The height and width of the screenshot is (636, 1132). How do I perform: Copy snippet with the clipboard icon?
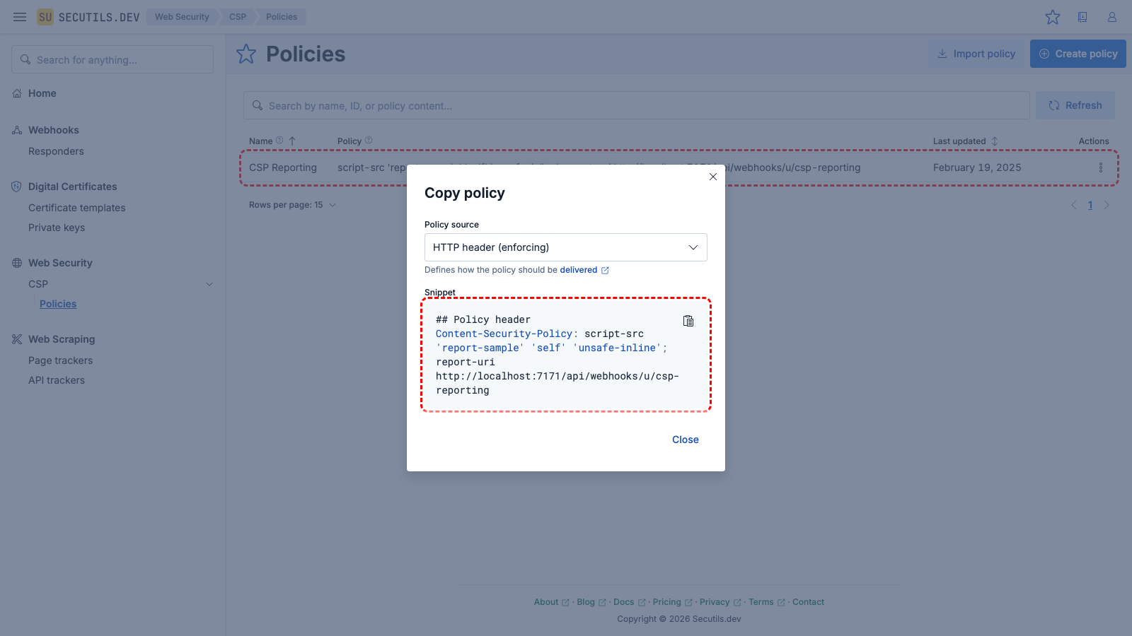click(688, 321)
